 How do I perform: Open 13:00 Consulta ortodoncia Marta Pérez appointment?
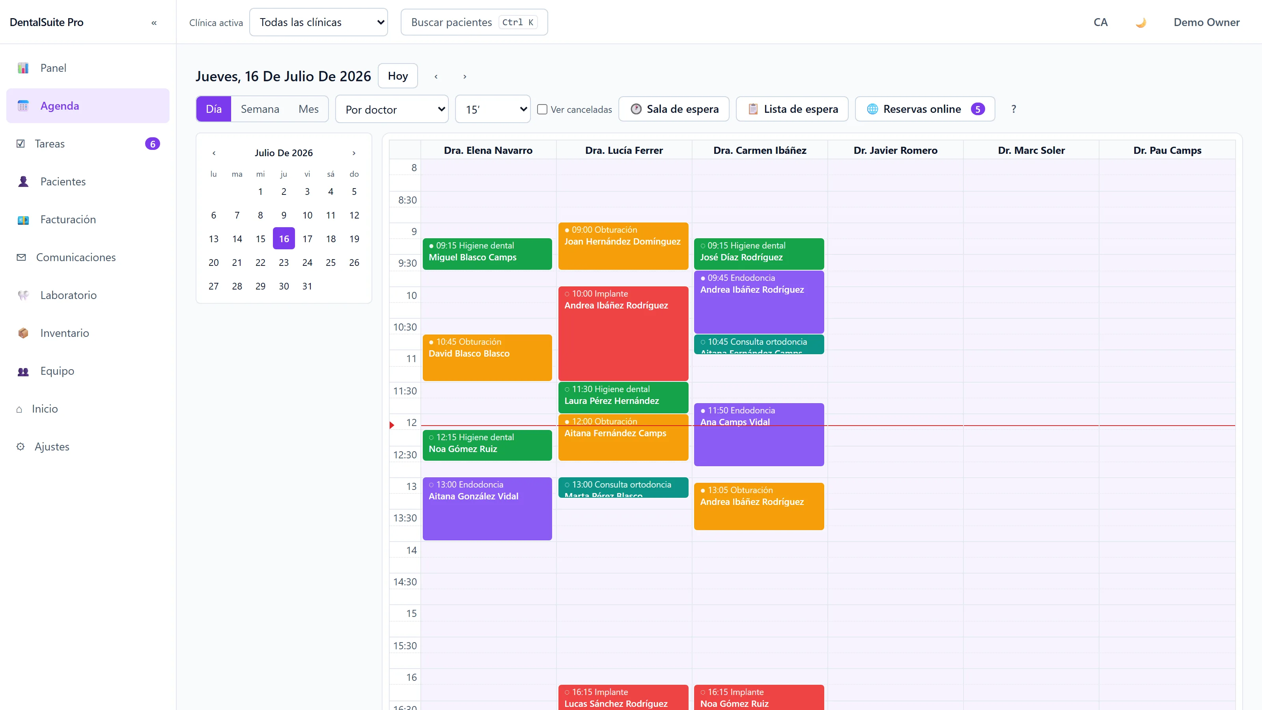click(623, 488)
